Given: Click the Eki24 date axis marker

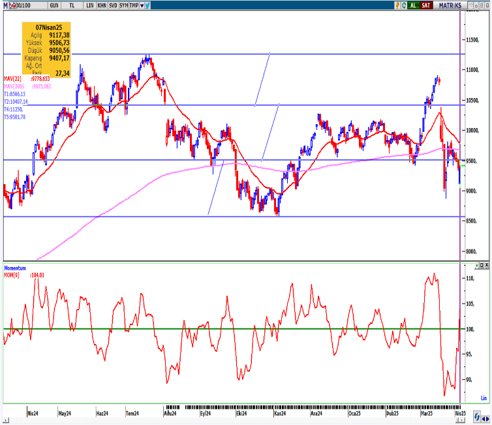Looking at the screenshot, I should point(241,413).
